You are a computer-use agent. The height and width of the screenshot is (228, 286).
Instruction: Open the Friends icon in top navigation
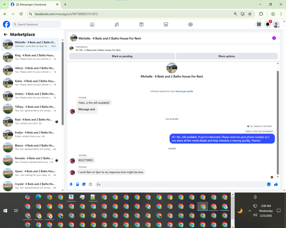click(117, 25)
